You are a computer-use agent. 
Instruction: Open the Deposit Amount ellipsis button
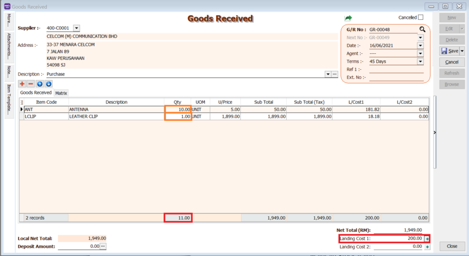click(x=103, y=247)
